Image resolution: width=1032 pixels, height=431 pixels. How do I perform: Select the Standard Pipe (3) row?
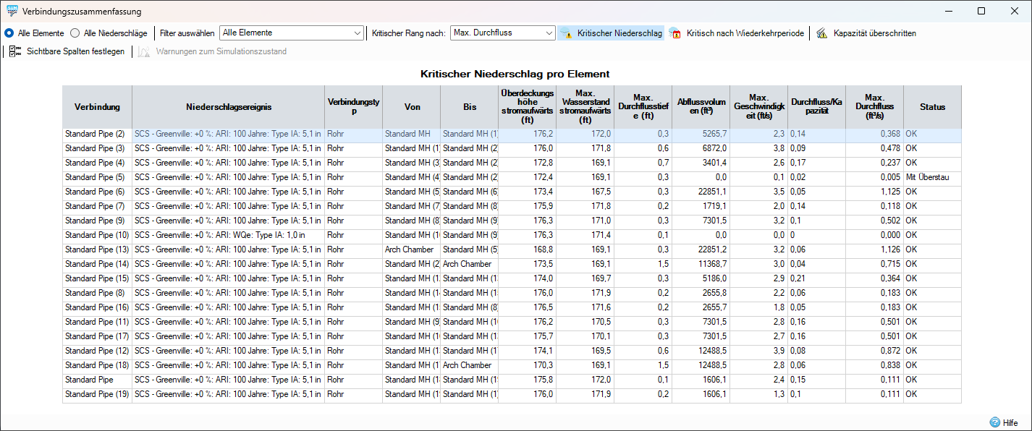(x=512, y=148)
